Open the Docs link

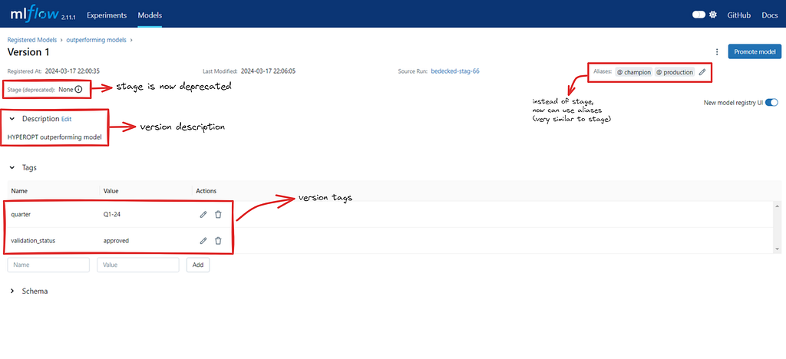769,15
